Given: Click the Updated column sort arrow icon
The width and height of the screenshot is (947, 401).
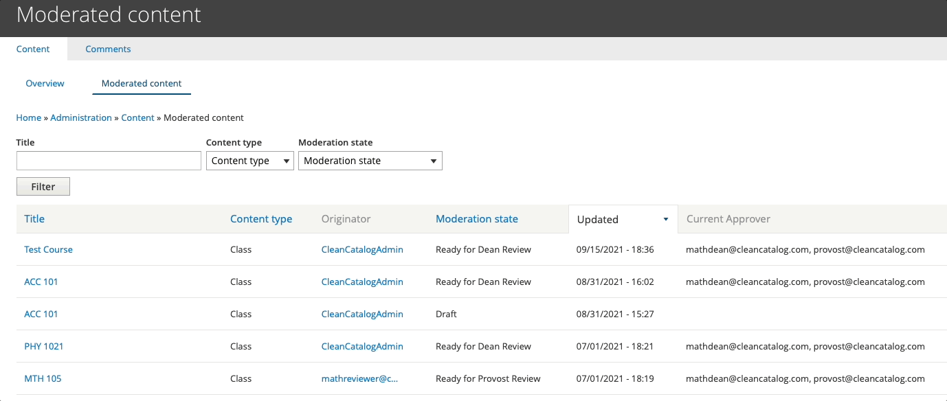Looking at the screenshot, I should [665, 220].
